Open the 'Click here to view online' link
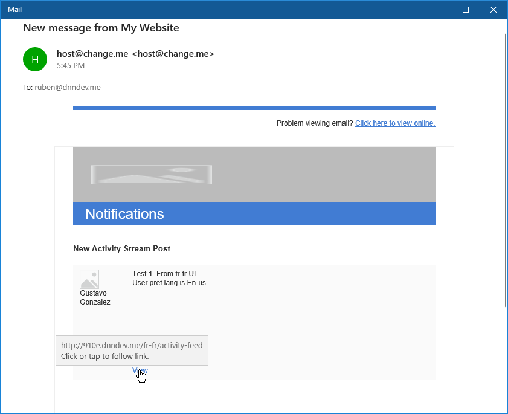Image resolution: width=508 pixels, height=414 pixels. [x=395, y=123]
